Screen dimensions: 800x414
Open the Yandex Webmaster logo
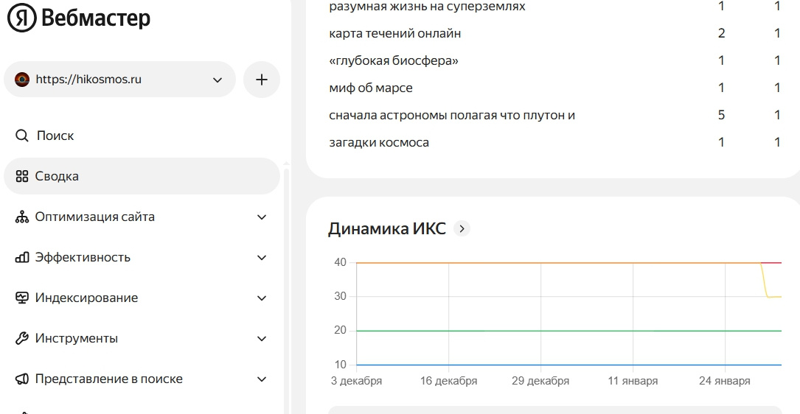click(x=79, y=18)
